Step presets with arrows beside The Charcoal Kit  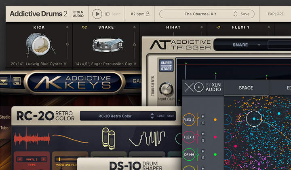point(235,14)
